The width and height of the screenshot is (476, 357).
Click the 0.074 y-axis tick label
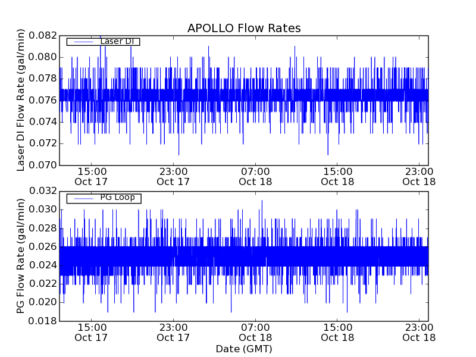tap(43, 122)
